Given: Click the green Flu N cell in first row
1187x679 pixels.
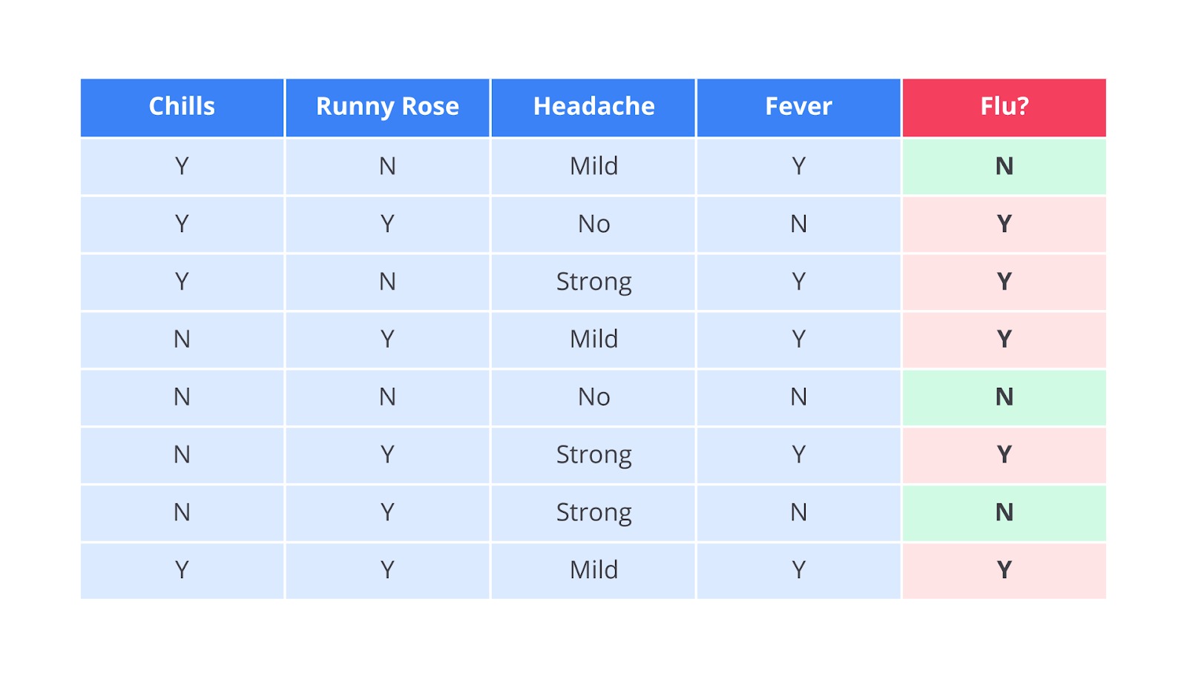Looking at the screenshot, I should click(x=1004, y=166).
